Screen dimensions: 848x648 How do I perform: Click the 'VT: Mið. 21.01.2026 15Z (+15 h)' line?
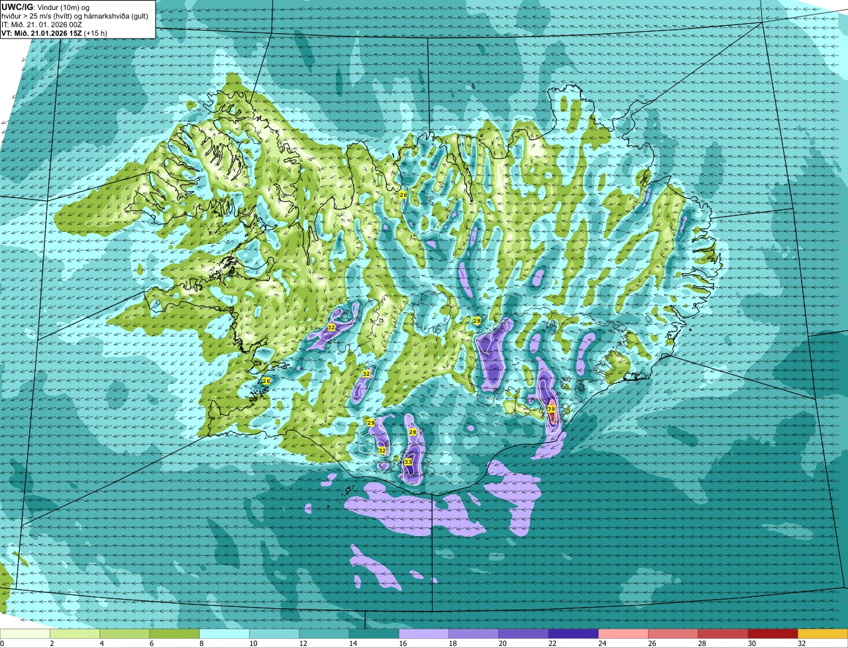(54, 32)
